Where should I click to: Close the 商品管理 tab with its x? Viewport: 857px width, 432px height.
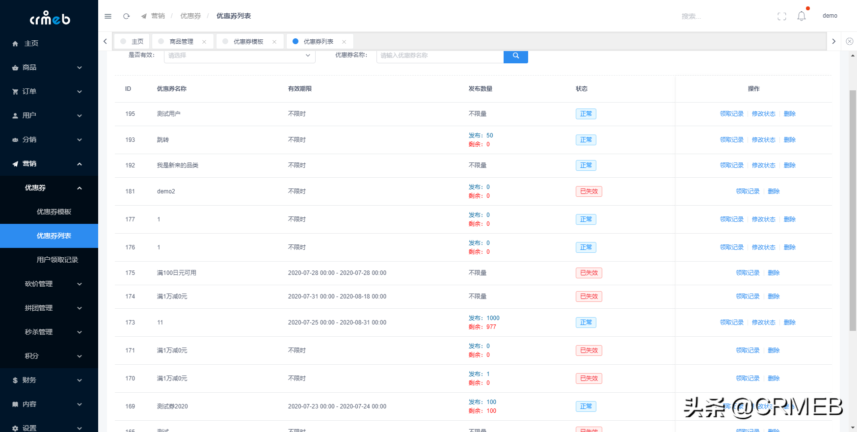[204, 42]
